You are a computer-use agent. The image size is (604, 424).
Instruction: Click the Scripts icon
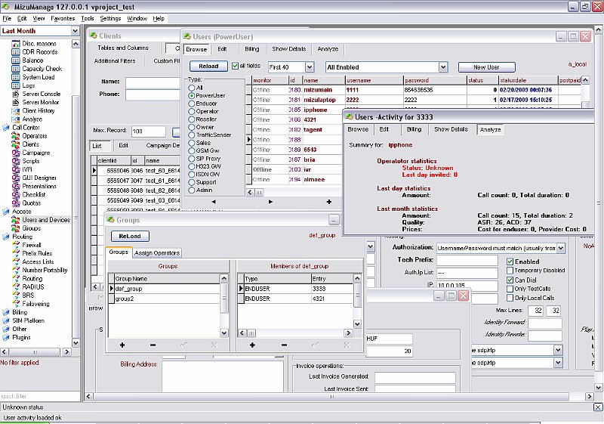click(15, 162)
